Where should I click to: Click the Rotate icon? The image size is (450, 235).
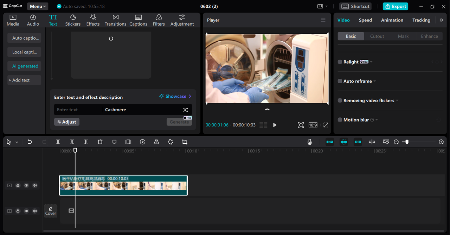171,142
